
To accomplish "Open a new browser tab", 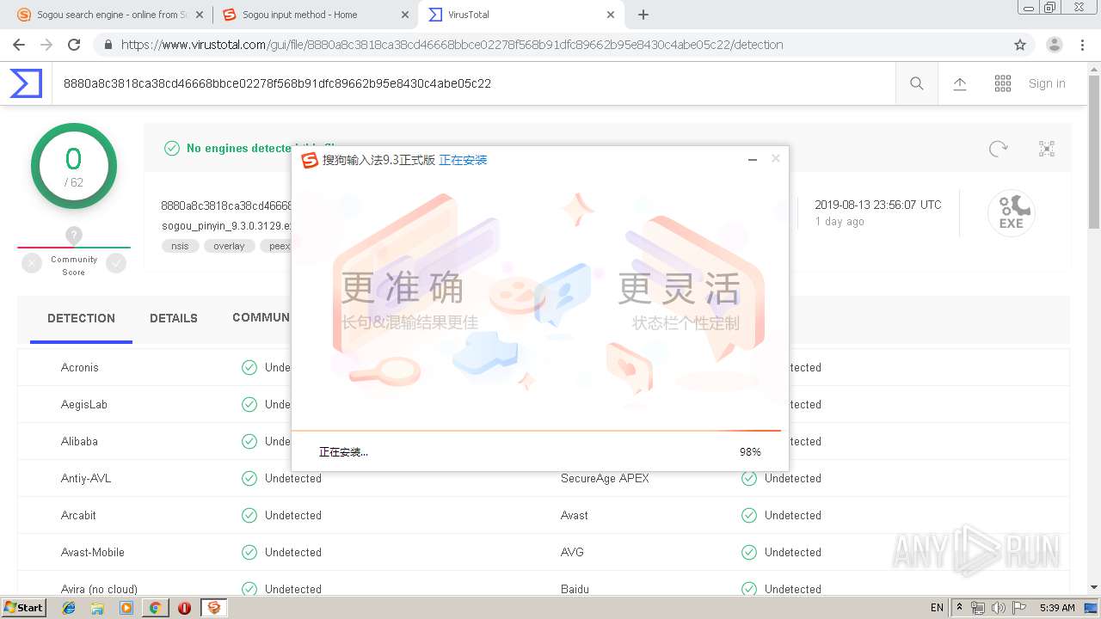I will (643, 15).
